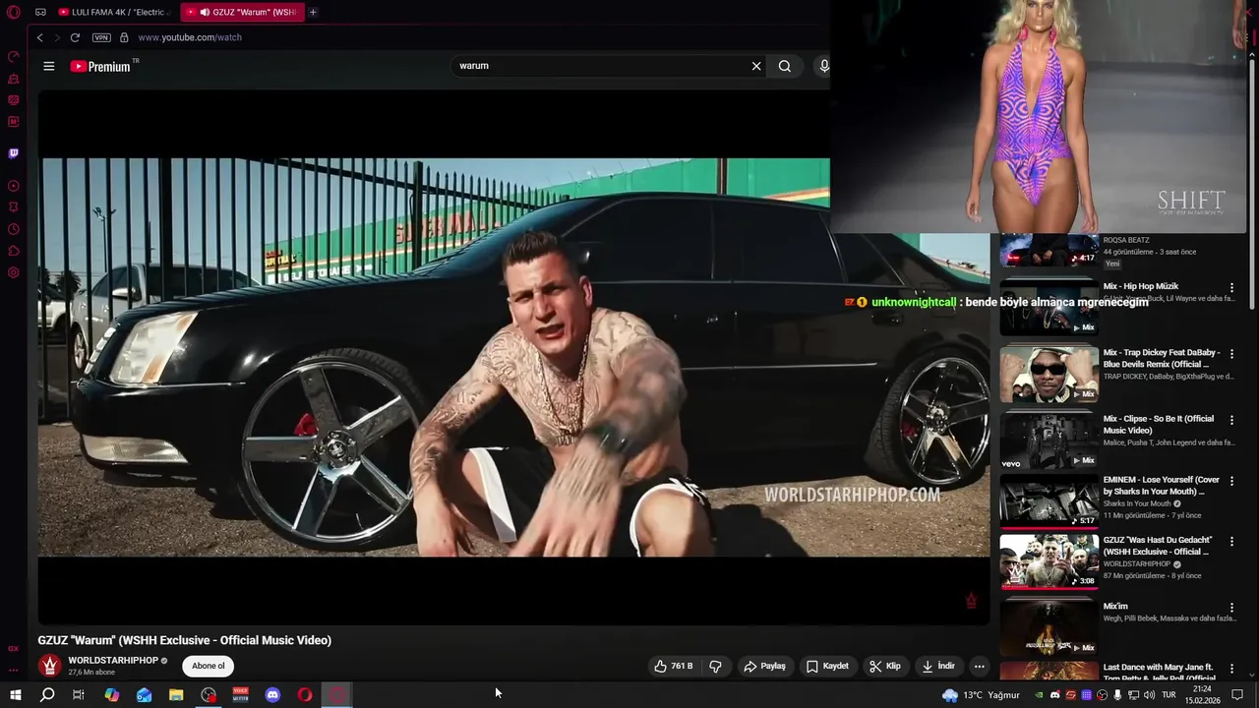Open the Mix - Hip Hop Müzik playlist
The width and height of the screenshot is (1259, 708).
(1049, 307)
